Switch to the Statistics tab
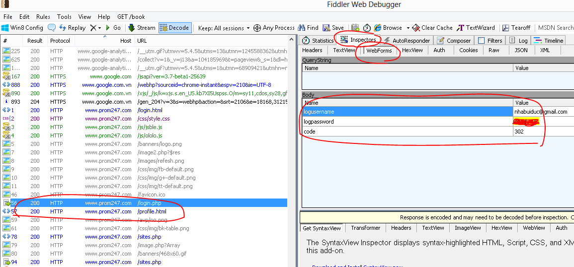 click(x=318, y=40)
